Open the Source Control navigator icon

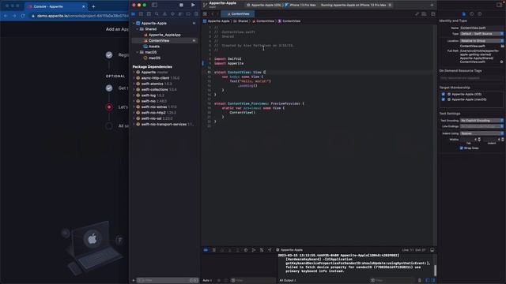(x=141, y=14)
